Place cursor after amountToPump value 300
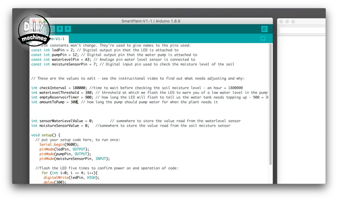The width and height of the screenshot is (338, 200). point(78,102)
